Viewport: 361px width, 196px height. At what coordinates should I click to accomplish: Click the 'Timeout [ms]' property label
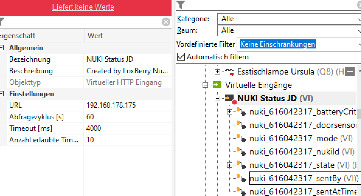coord(31,128)
